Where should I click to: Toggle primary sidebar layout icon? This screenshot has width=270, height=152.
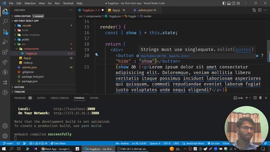pos(224,3)
